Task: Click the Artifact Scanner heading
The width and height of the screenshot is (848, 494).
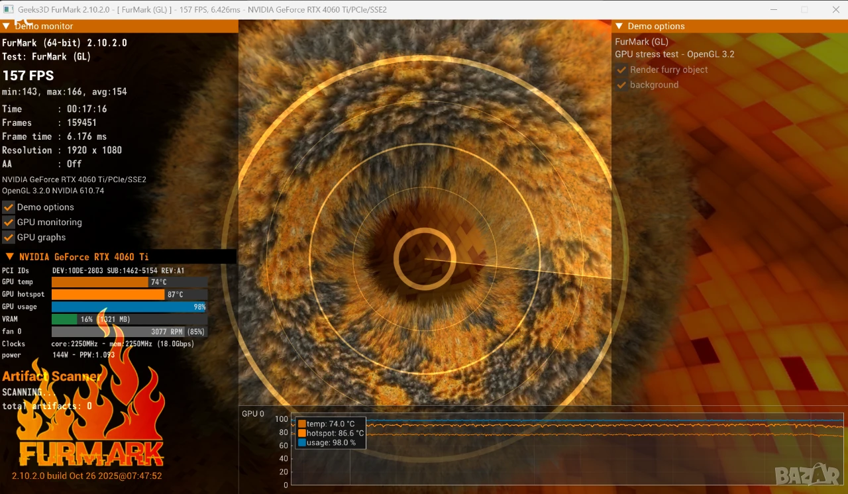Action: 52,376
